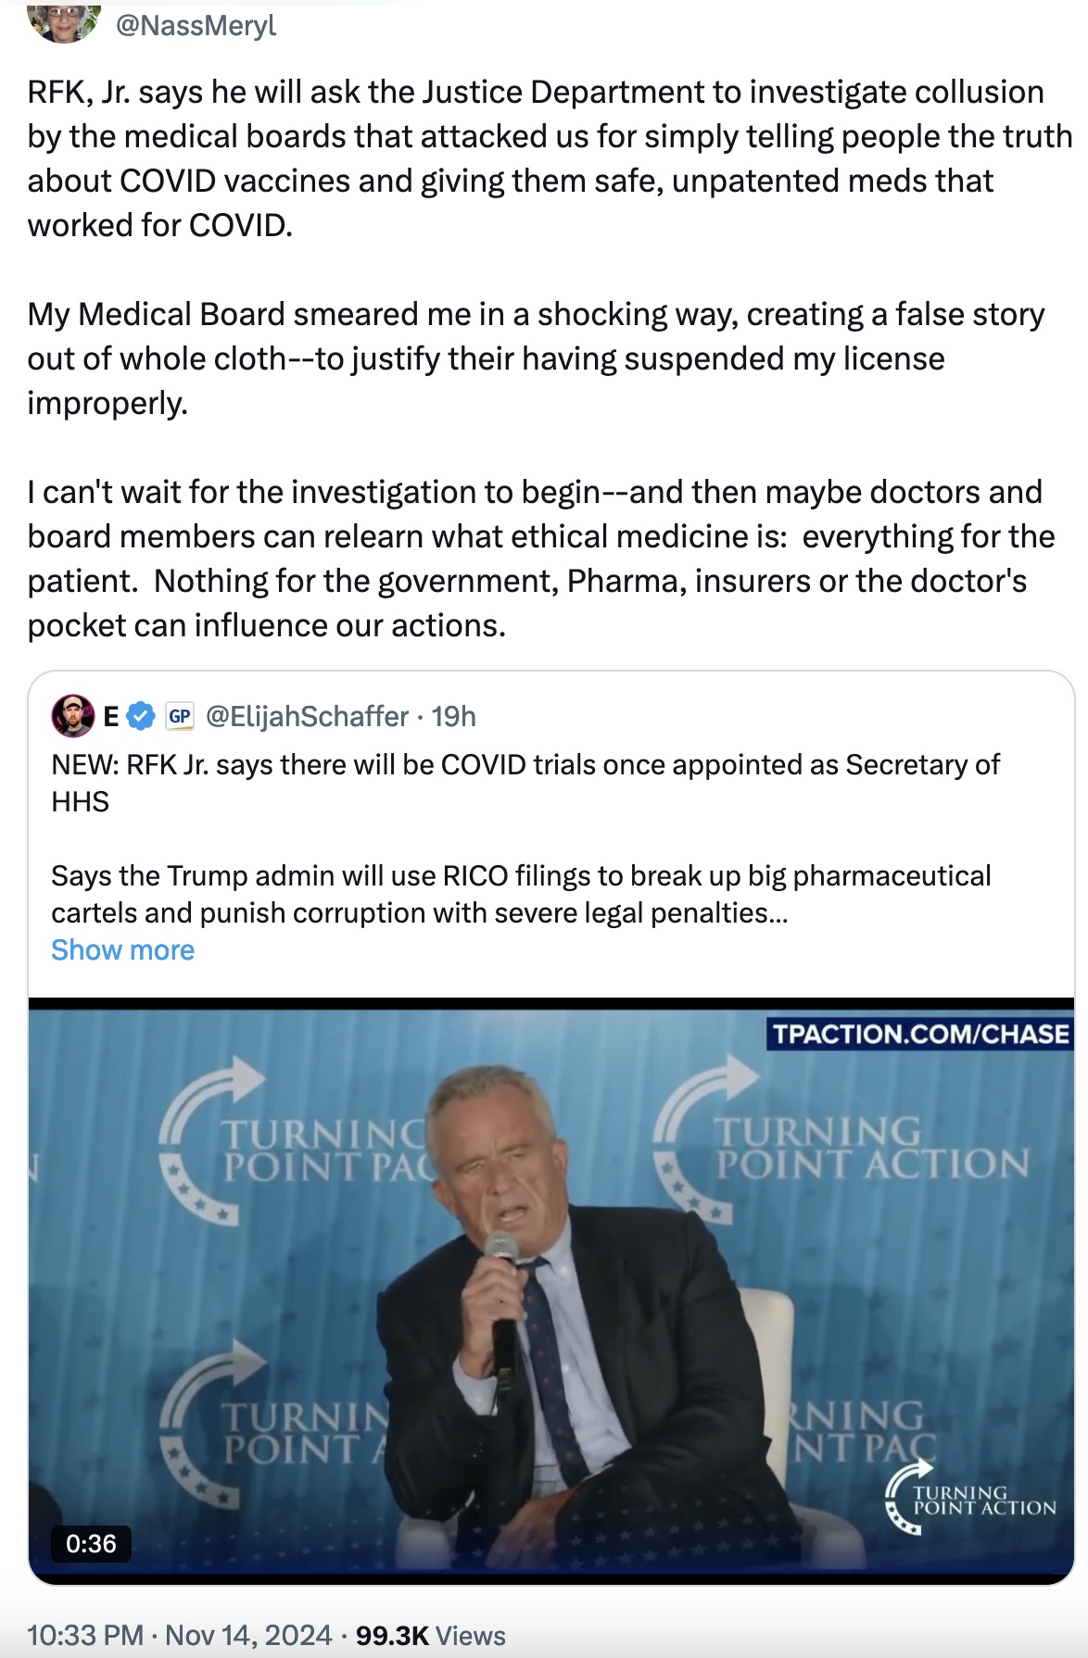Click the 0:36 video duration badge

[91, 1543]
